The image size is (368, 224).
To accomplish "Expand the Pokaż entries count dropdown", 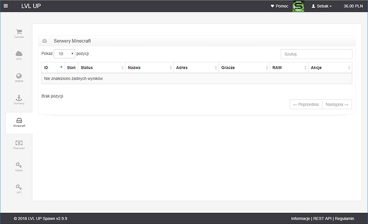I will click(x=65, y=54).
